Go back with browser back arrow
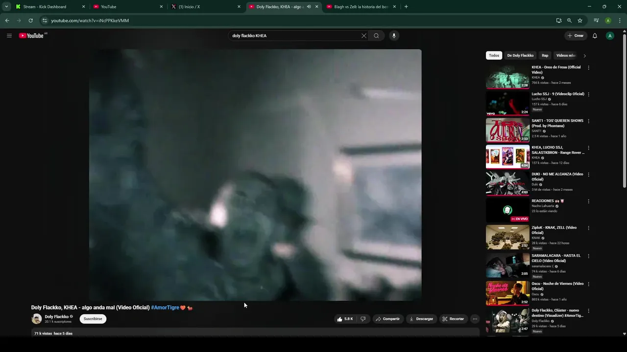Image resolution: width=627 pixels, height=352 pixels. pyautogui.click(x=7, y=21)
